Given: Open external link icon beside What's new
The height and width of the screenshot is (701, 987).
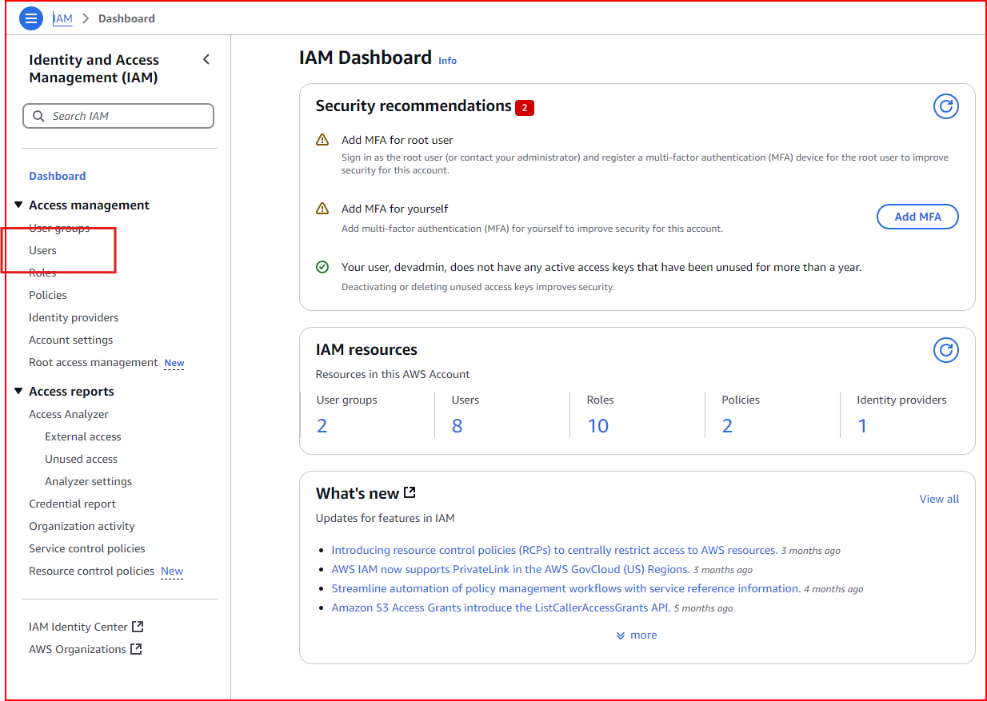Looking at the screenshot, I should tap(410, 492).
